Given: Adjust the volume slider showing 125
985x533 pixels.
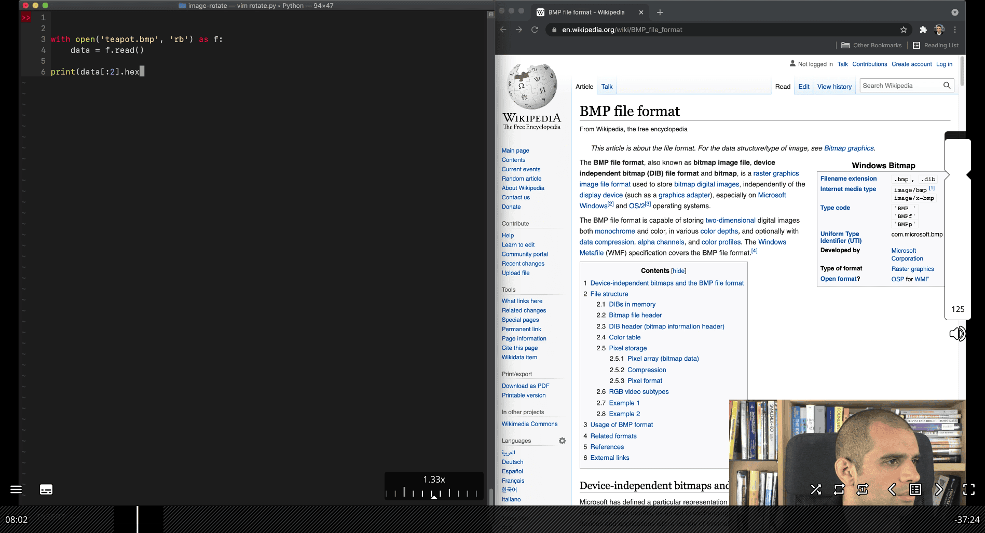Looking at the screenshot, I should (x=957, y=226).
